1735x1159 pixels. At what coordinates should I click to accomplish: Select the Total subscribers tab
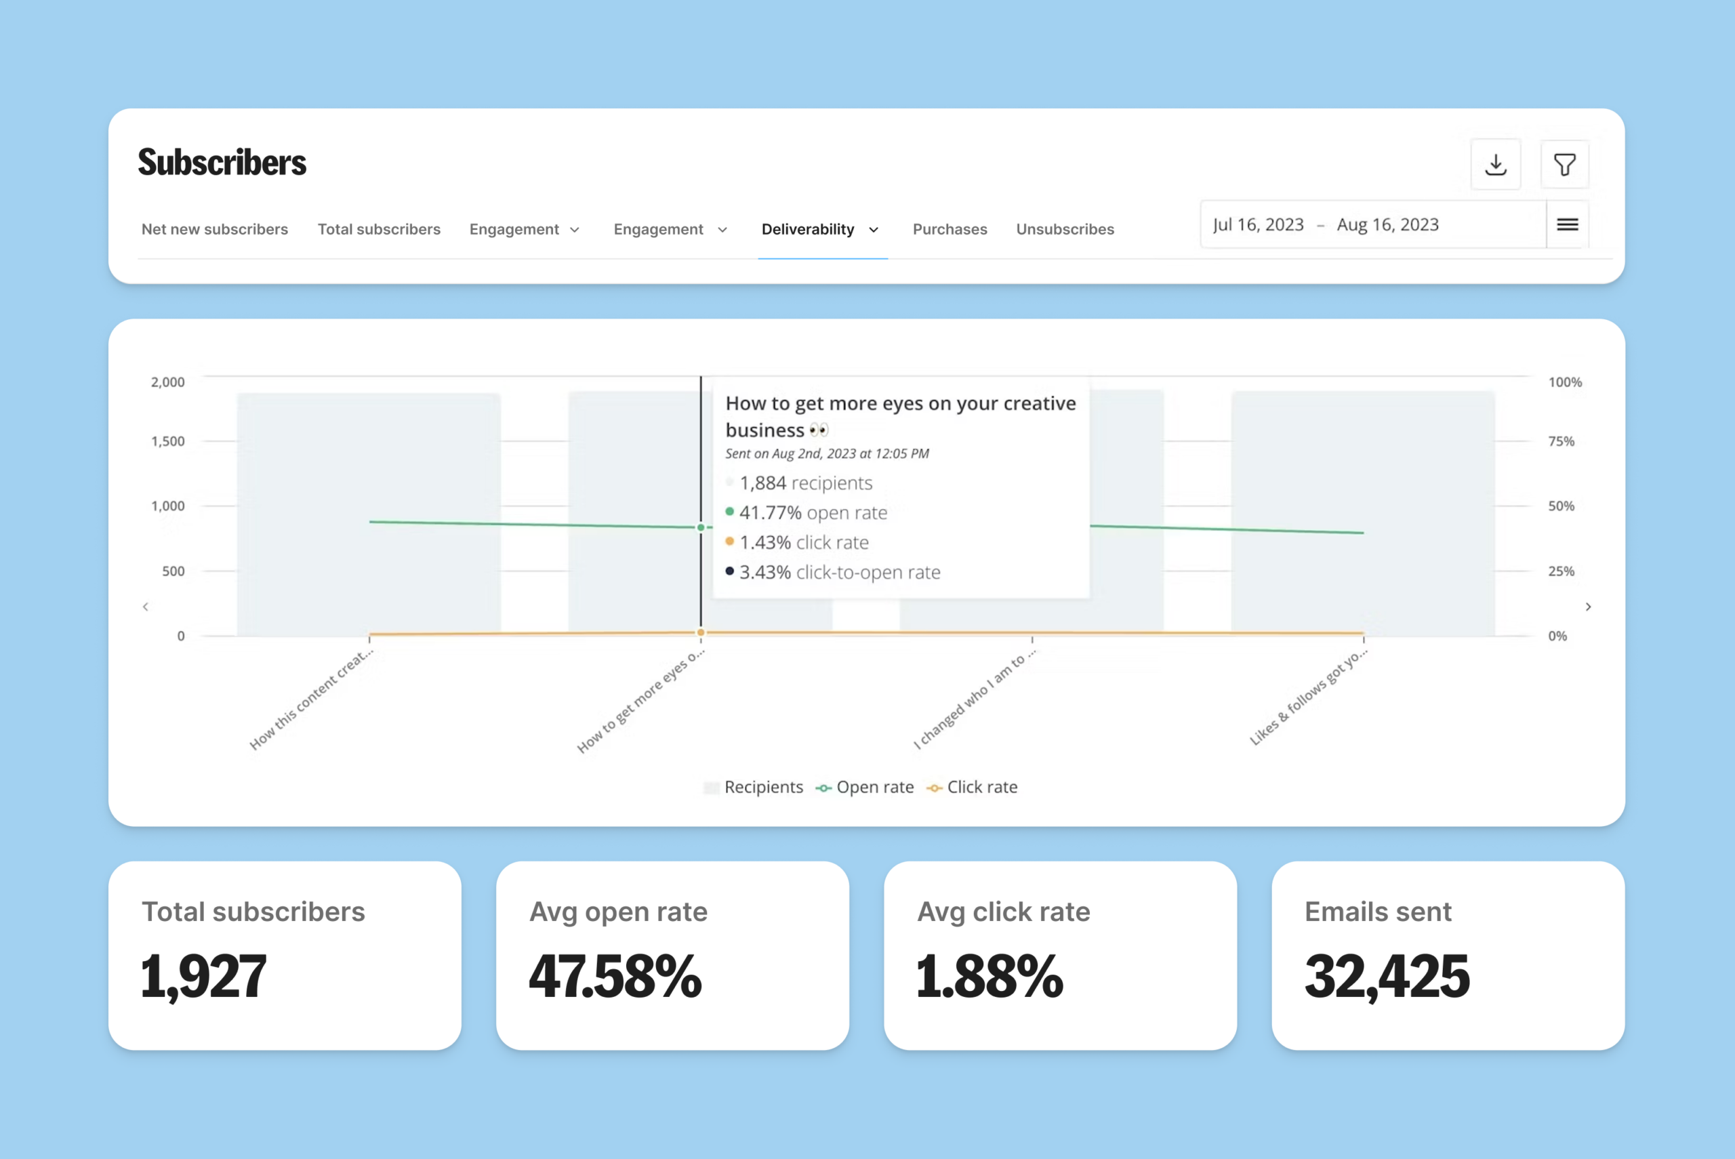pos(378,229)
